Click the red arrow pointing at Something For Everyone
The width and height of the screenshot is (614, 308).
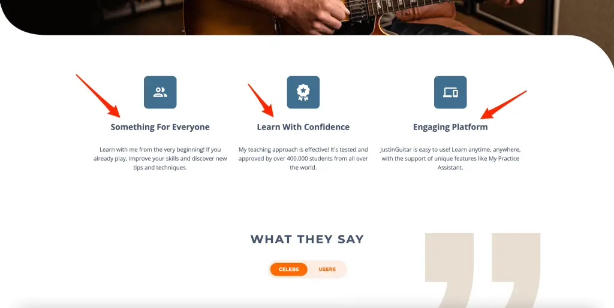98,95
